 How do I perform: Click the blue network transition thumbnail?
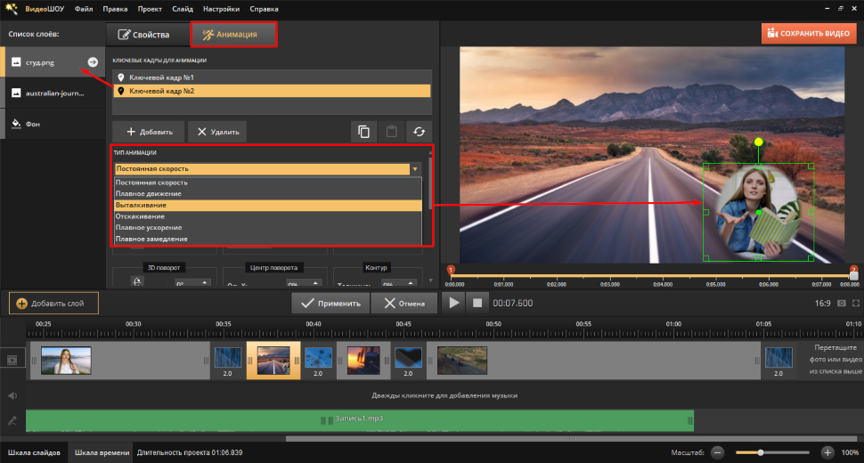pos(318,359)
